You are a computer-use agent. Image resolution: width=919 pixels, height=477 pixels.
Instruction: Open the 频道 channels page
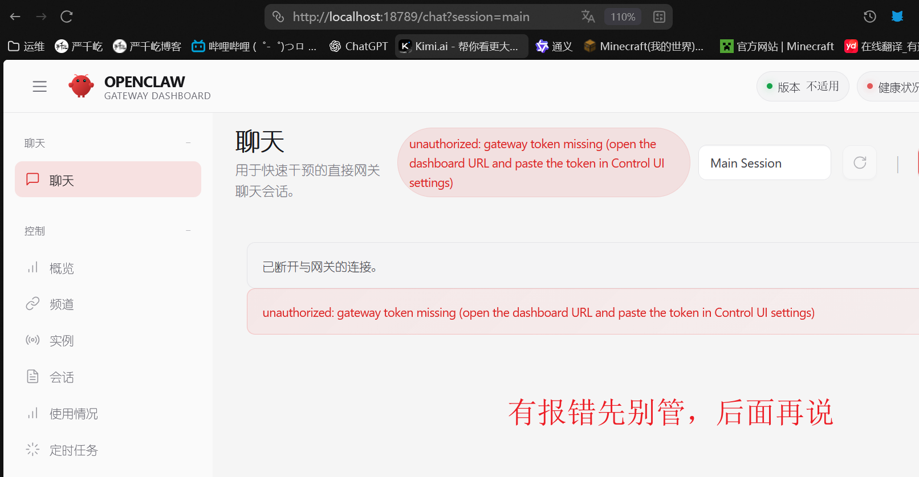[x=62, y=305]
